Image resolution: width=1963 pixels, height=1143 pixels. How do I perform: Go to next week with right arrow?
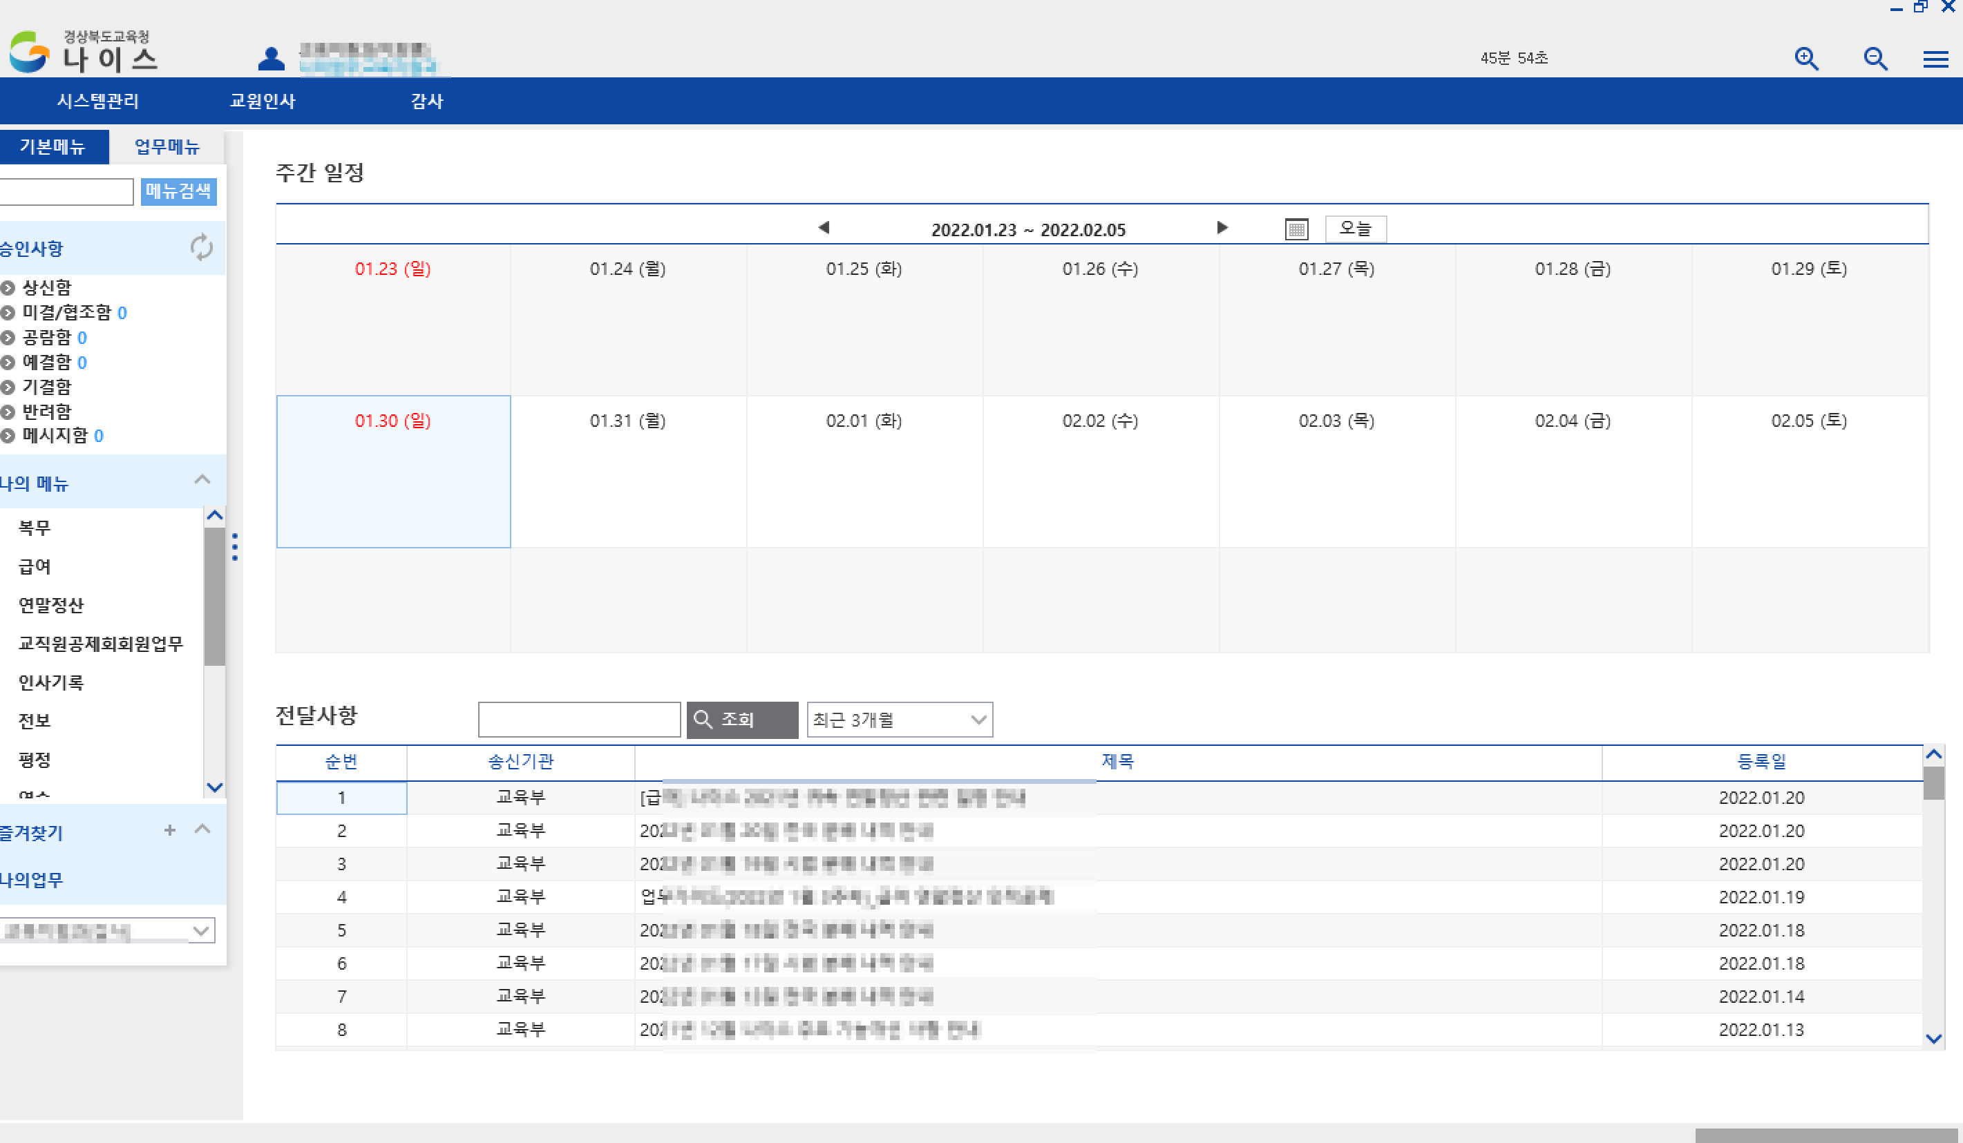coord(1222,227)
